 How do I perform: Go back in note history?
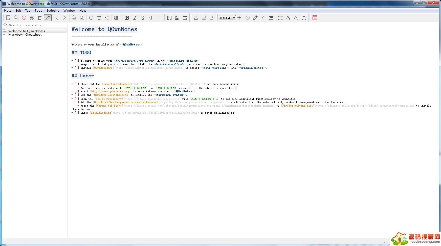tap(57, 18)
